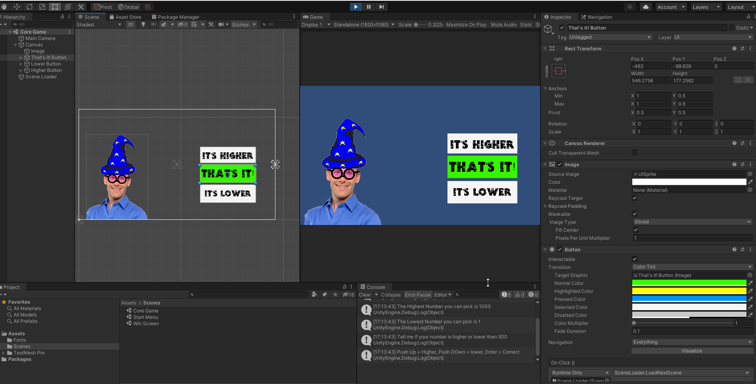Clear the console log

click(364, 294)
